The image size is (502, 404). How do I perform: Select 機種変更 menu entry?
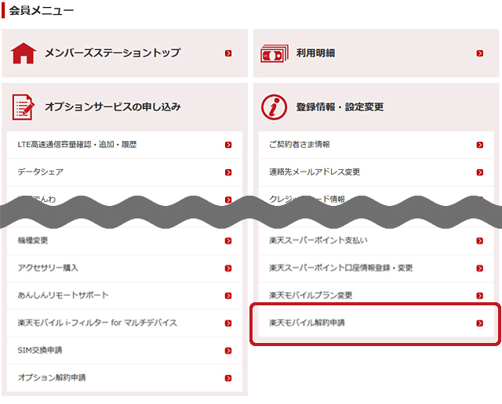click(125, 240)
